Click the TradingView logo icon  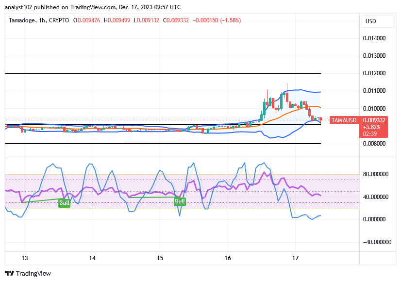[x=10, y=273]
